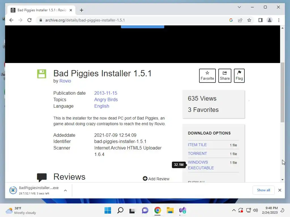The width and height of the screenshot is (290, 217).
Task: Open the English language link
Action: click(x=102, y=106)
